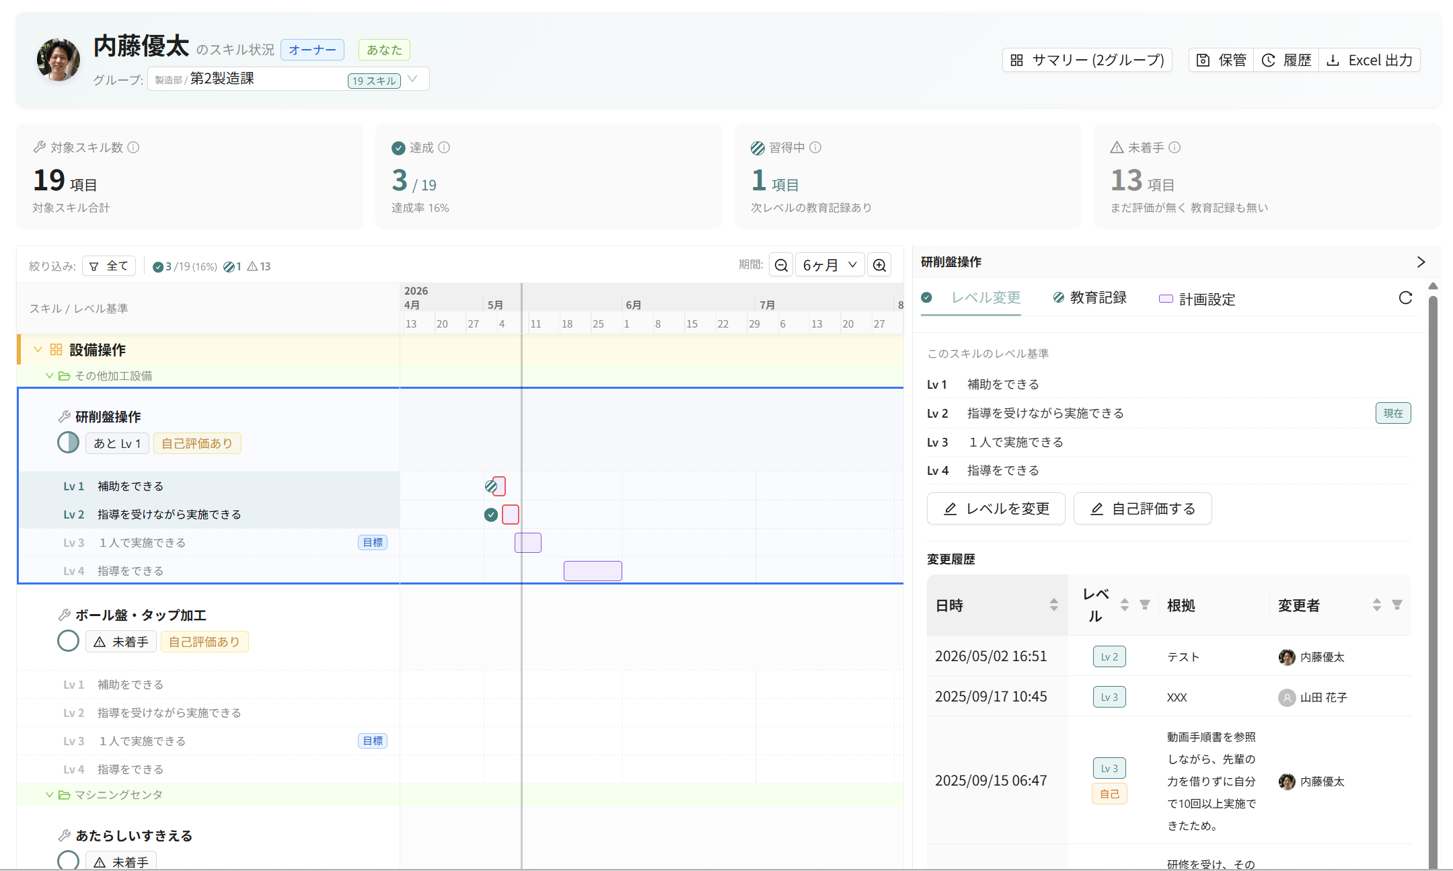Switch to the 教育記録 tab

coord(1090,297)
